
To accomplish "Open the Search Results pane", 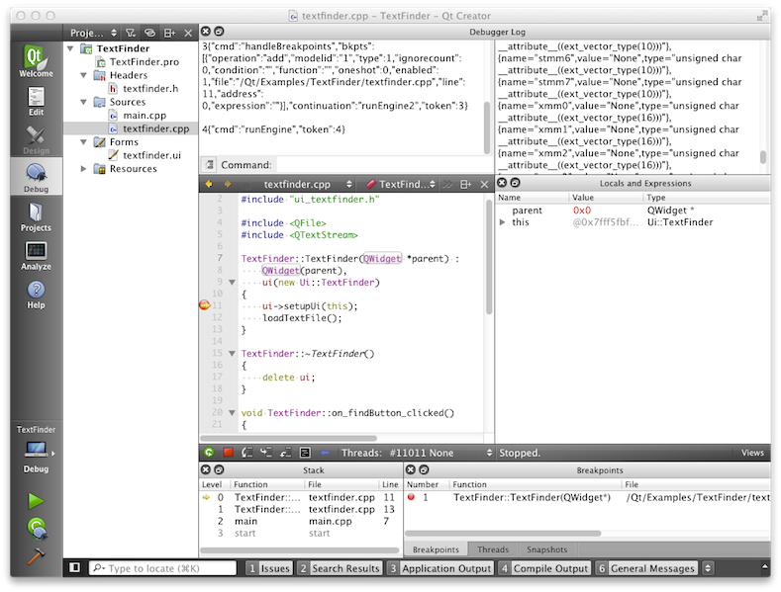I will [340, 568].
